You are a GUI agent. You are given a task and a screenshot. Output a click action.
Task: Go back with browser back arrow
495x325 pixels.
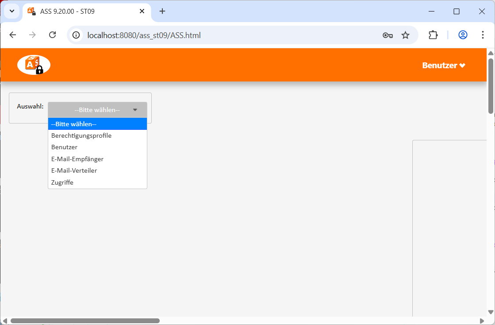[13, 35]
